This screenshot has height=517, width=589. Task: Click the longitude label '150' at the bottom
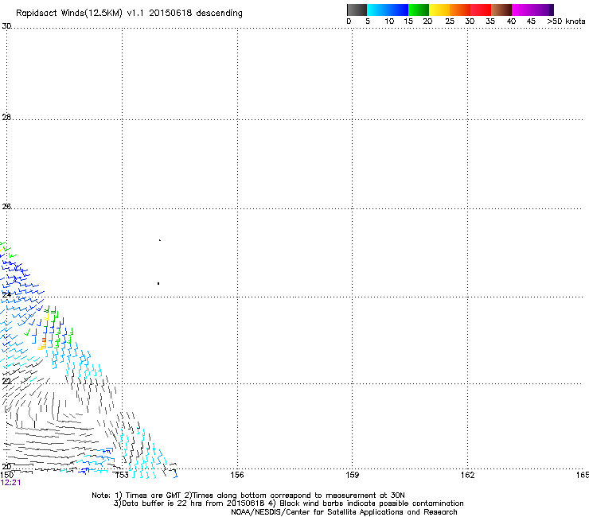6,475
